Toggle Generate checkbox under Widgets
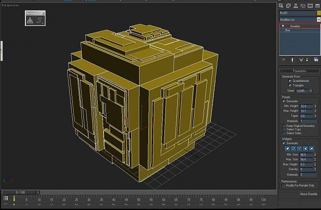The height and width of the screenshot is (210, 321). click(x=284, y=143)
